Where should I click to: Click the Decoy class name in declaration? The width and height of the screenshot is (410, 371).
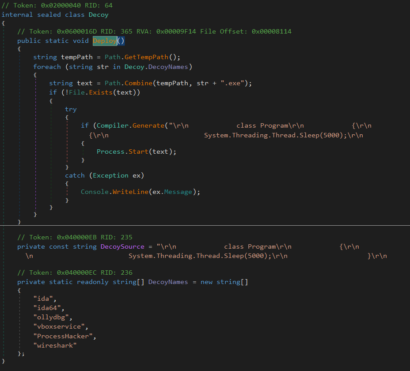click(x=99, y=15)
